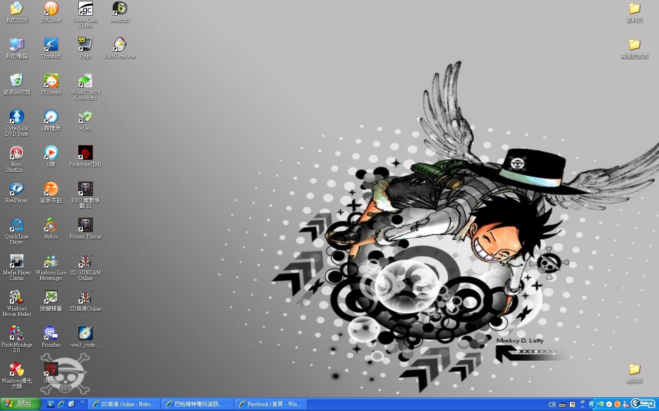Select the vLan desktop shortcut
The height and width of the screenshot is (411, 659).
86,121
